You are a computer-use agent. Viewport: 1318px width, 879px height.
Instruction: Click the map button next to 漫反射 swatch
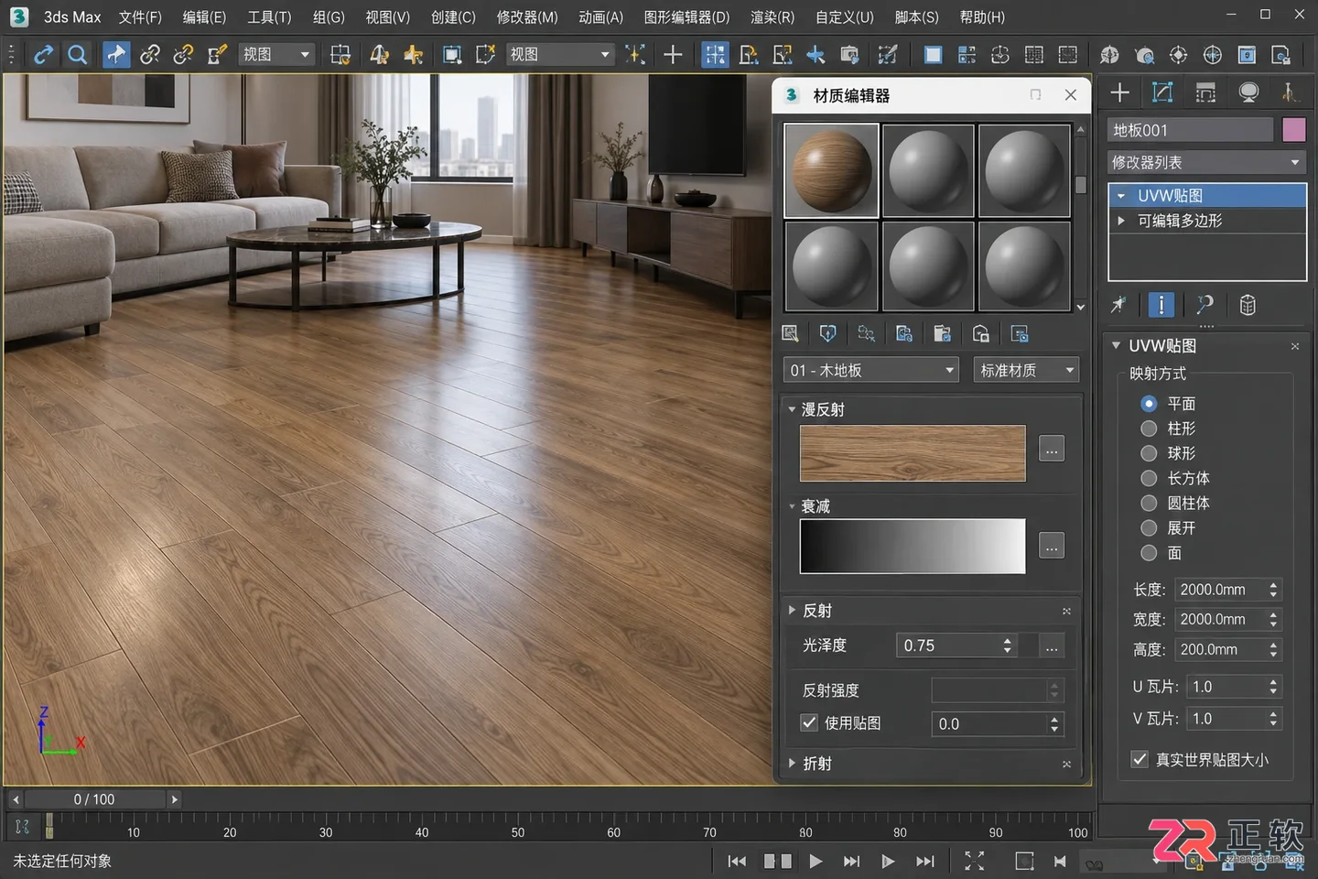tap(1052, 450)
